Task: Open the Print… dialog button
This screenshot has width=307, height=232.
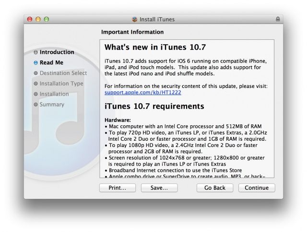Action: tap(118, 188)
